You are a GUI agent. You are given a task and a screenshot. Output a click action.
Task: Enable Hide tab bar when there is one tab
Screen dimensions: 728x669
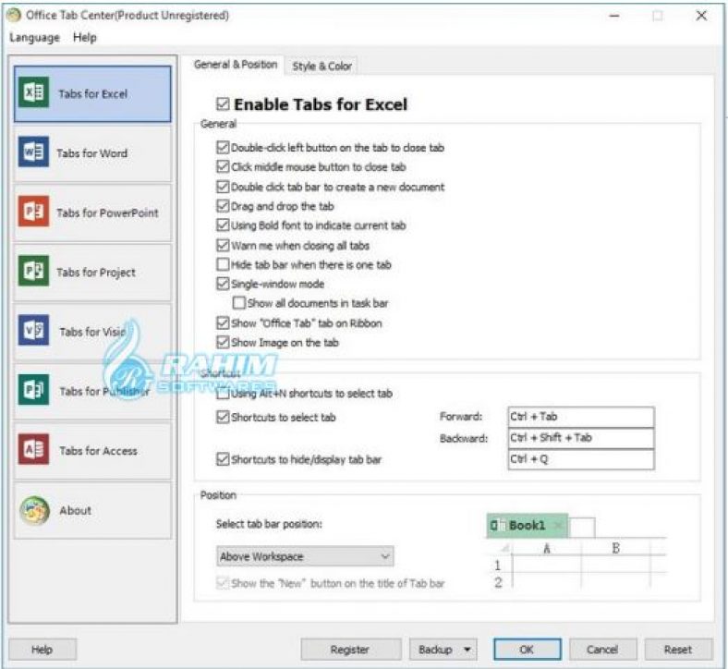(x=223, y=264)
